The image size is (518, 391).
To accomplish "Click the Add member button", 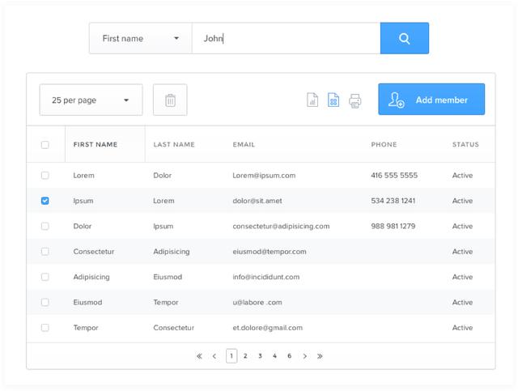I will pos(431,100).
